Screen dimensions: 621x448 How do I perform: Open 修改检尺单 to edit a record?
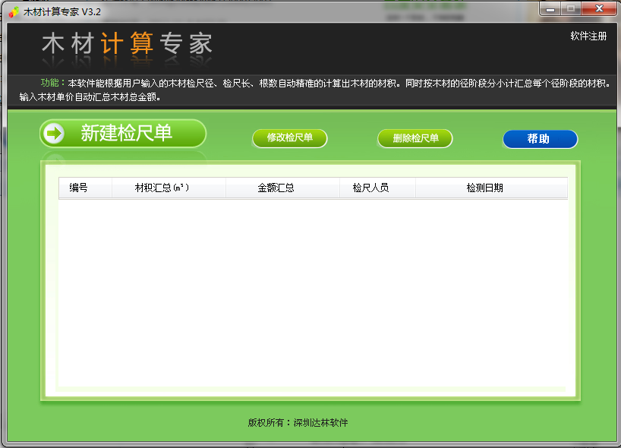point(289,138)
